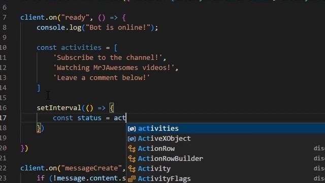Select the ActionRowBuilder completion entry
The height and width of the screenshot is (183, 325).
click(x=225, y=159)
